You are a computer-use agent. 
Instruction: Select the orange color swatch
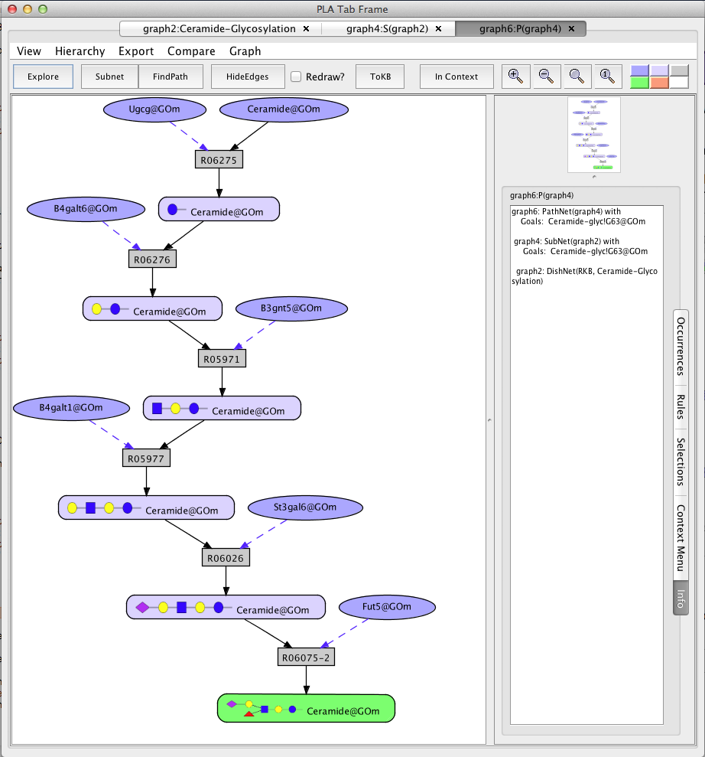pos(659,83)
